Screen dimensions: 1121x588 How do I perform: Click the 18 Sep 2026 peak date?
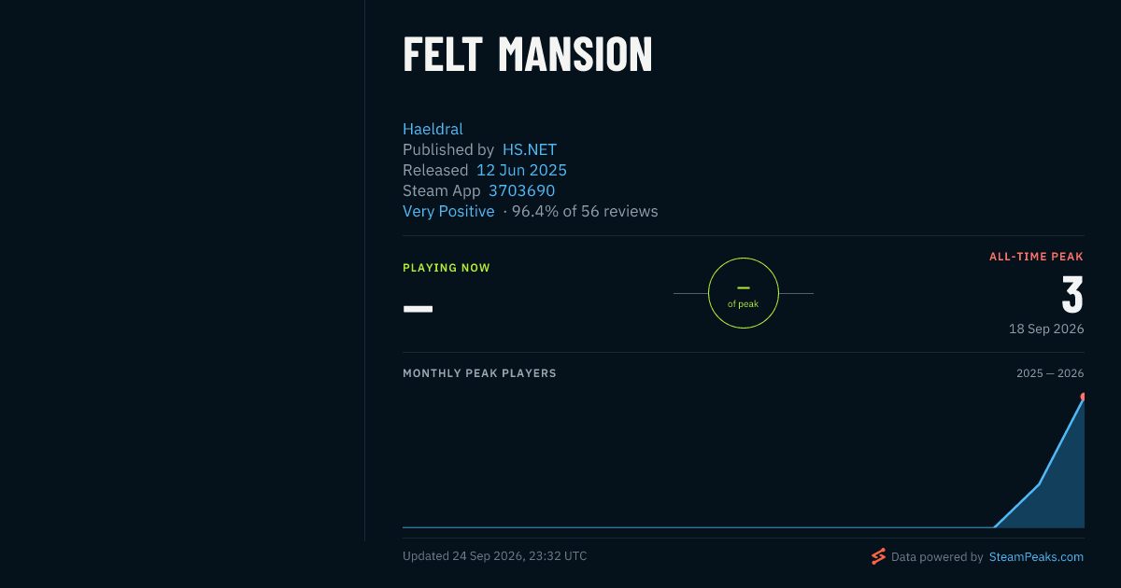coord(1046,329)
